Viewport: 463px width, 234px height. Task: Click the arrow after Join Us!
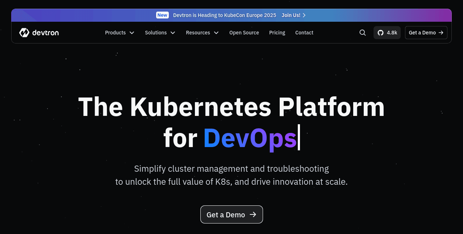(304, 15)
